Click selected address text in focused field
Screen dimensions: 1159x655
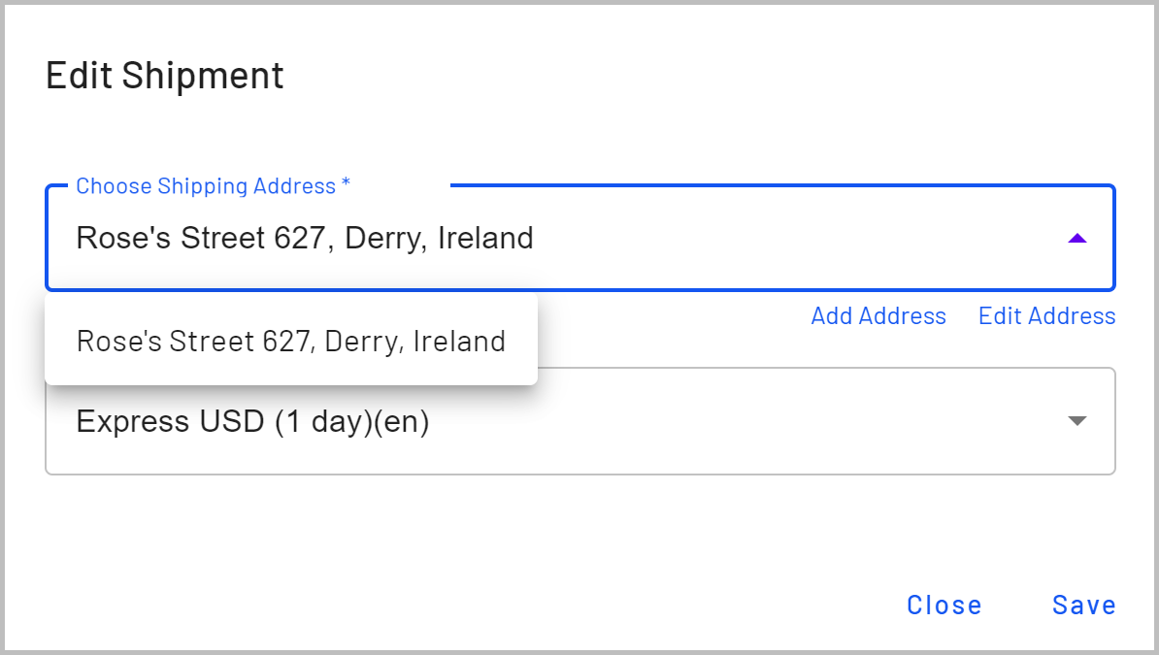pyautogui.click(x=305, y=238)
